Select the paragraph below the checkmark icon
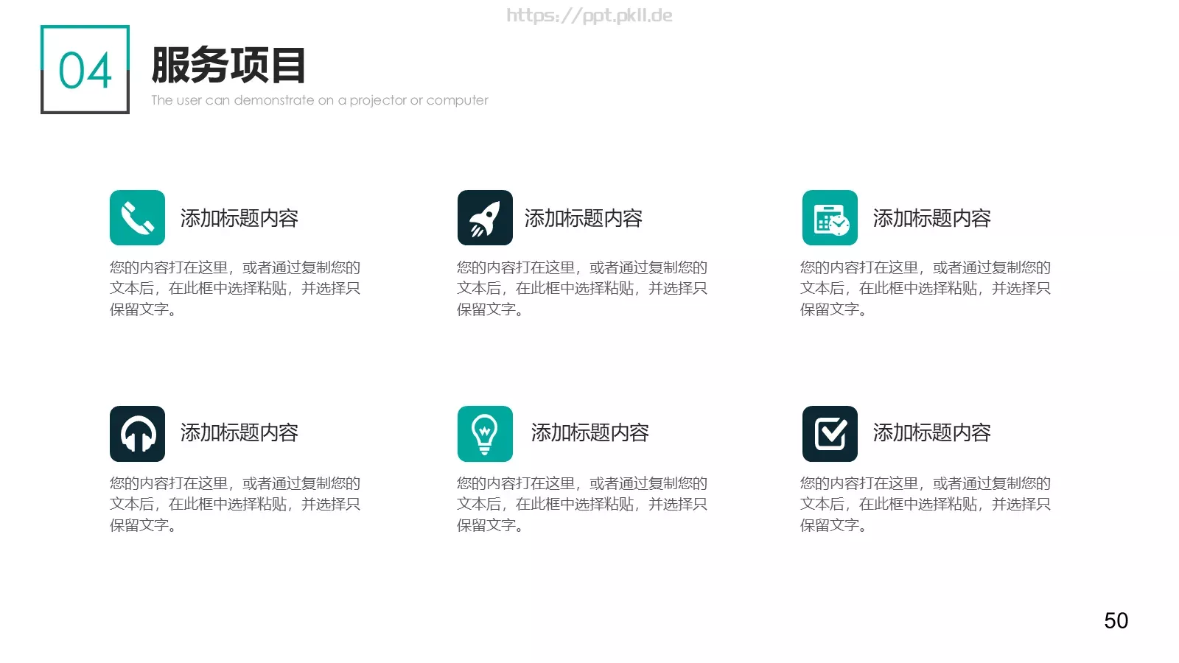This screenshot has height=663, width=1179. pos(926,504)
